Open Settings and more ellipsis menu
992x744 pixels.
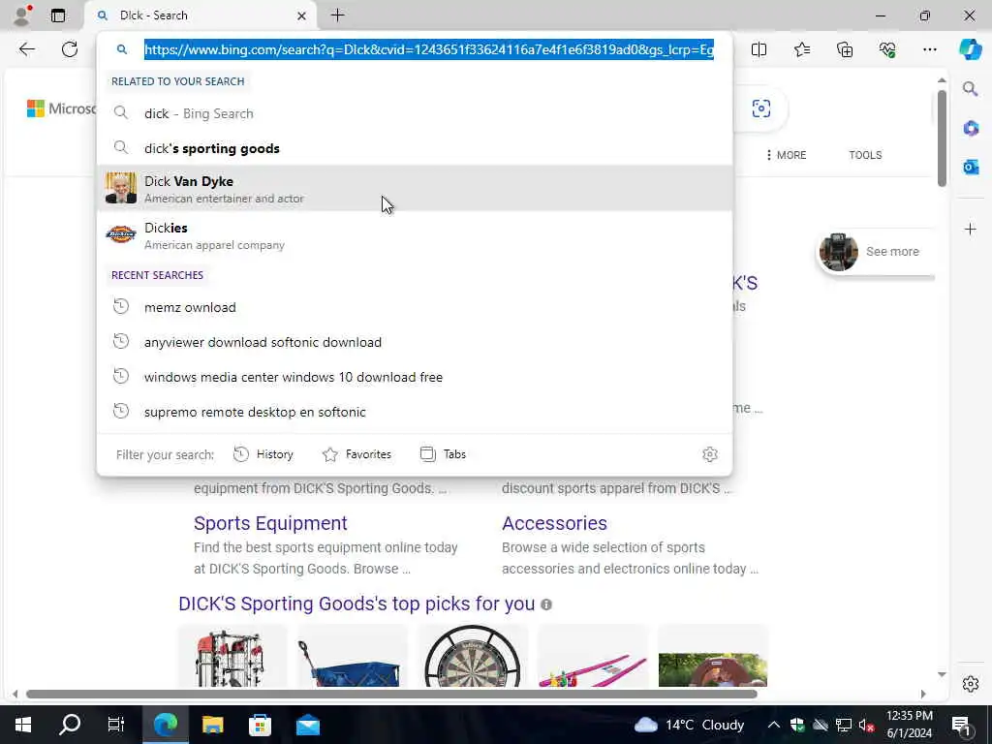[929, 49]
